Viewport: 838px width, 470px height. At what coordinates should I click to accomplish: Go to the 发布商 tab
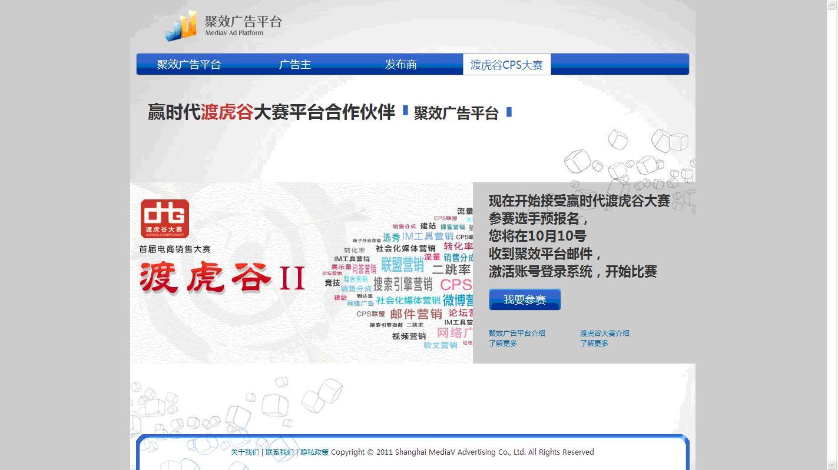[x=400, y=65]
